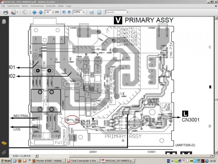
Task: Expand the dropdown next to collaboration icon
Action: click(17, 12)
